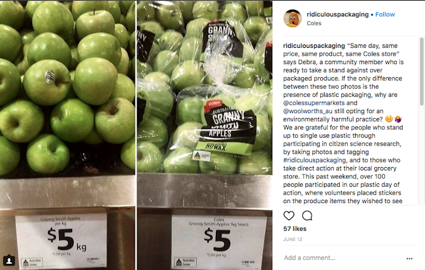Click ridiculouspackaging username in caption
The width and height of the screenshot is (425, 270).
[314, 46]
